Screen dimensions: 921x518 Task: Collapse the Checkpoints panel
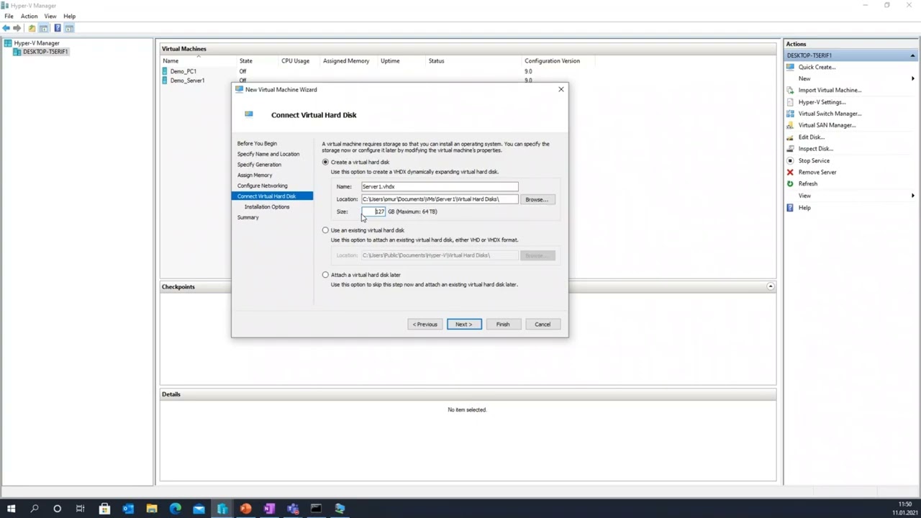[771, 286]
